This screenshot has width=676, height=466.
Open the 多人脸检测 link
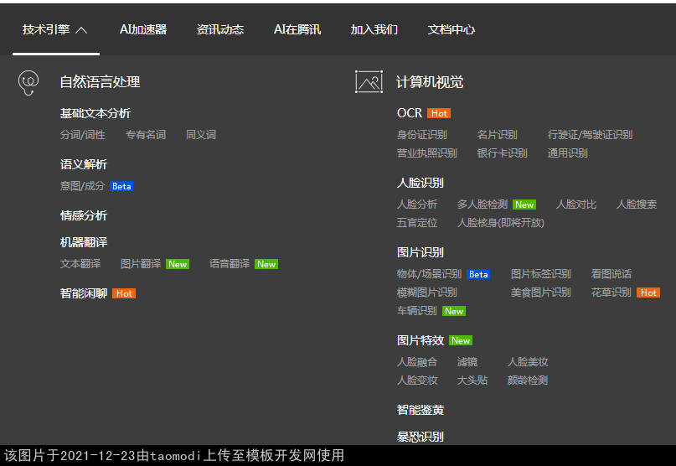482,204
